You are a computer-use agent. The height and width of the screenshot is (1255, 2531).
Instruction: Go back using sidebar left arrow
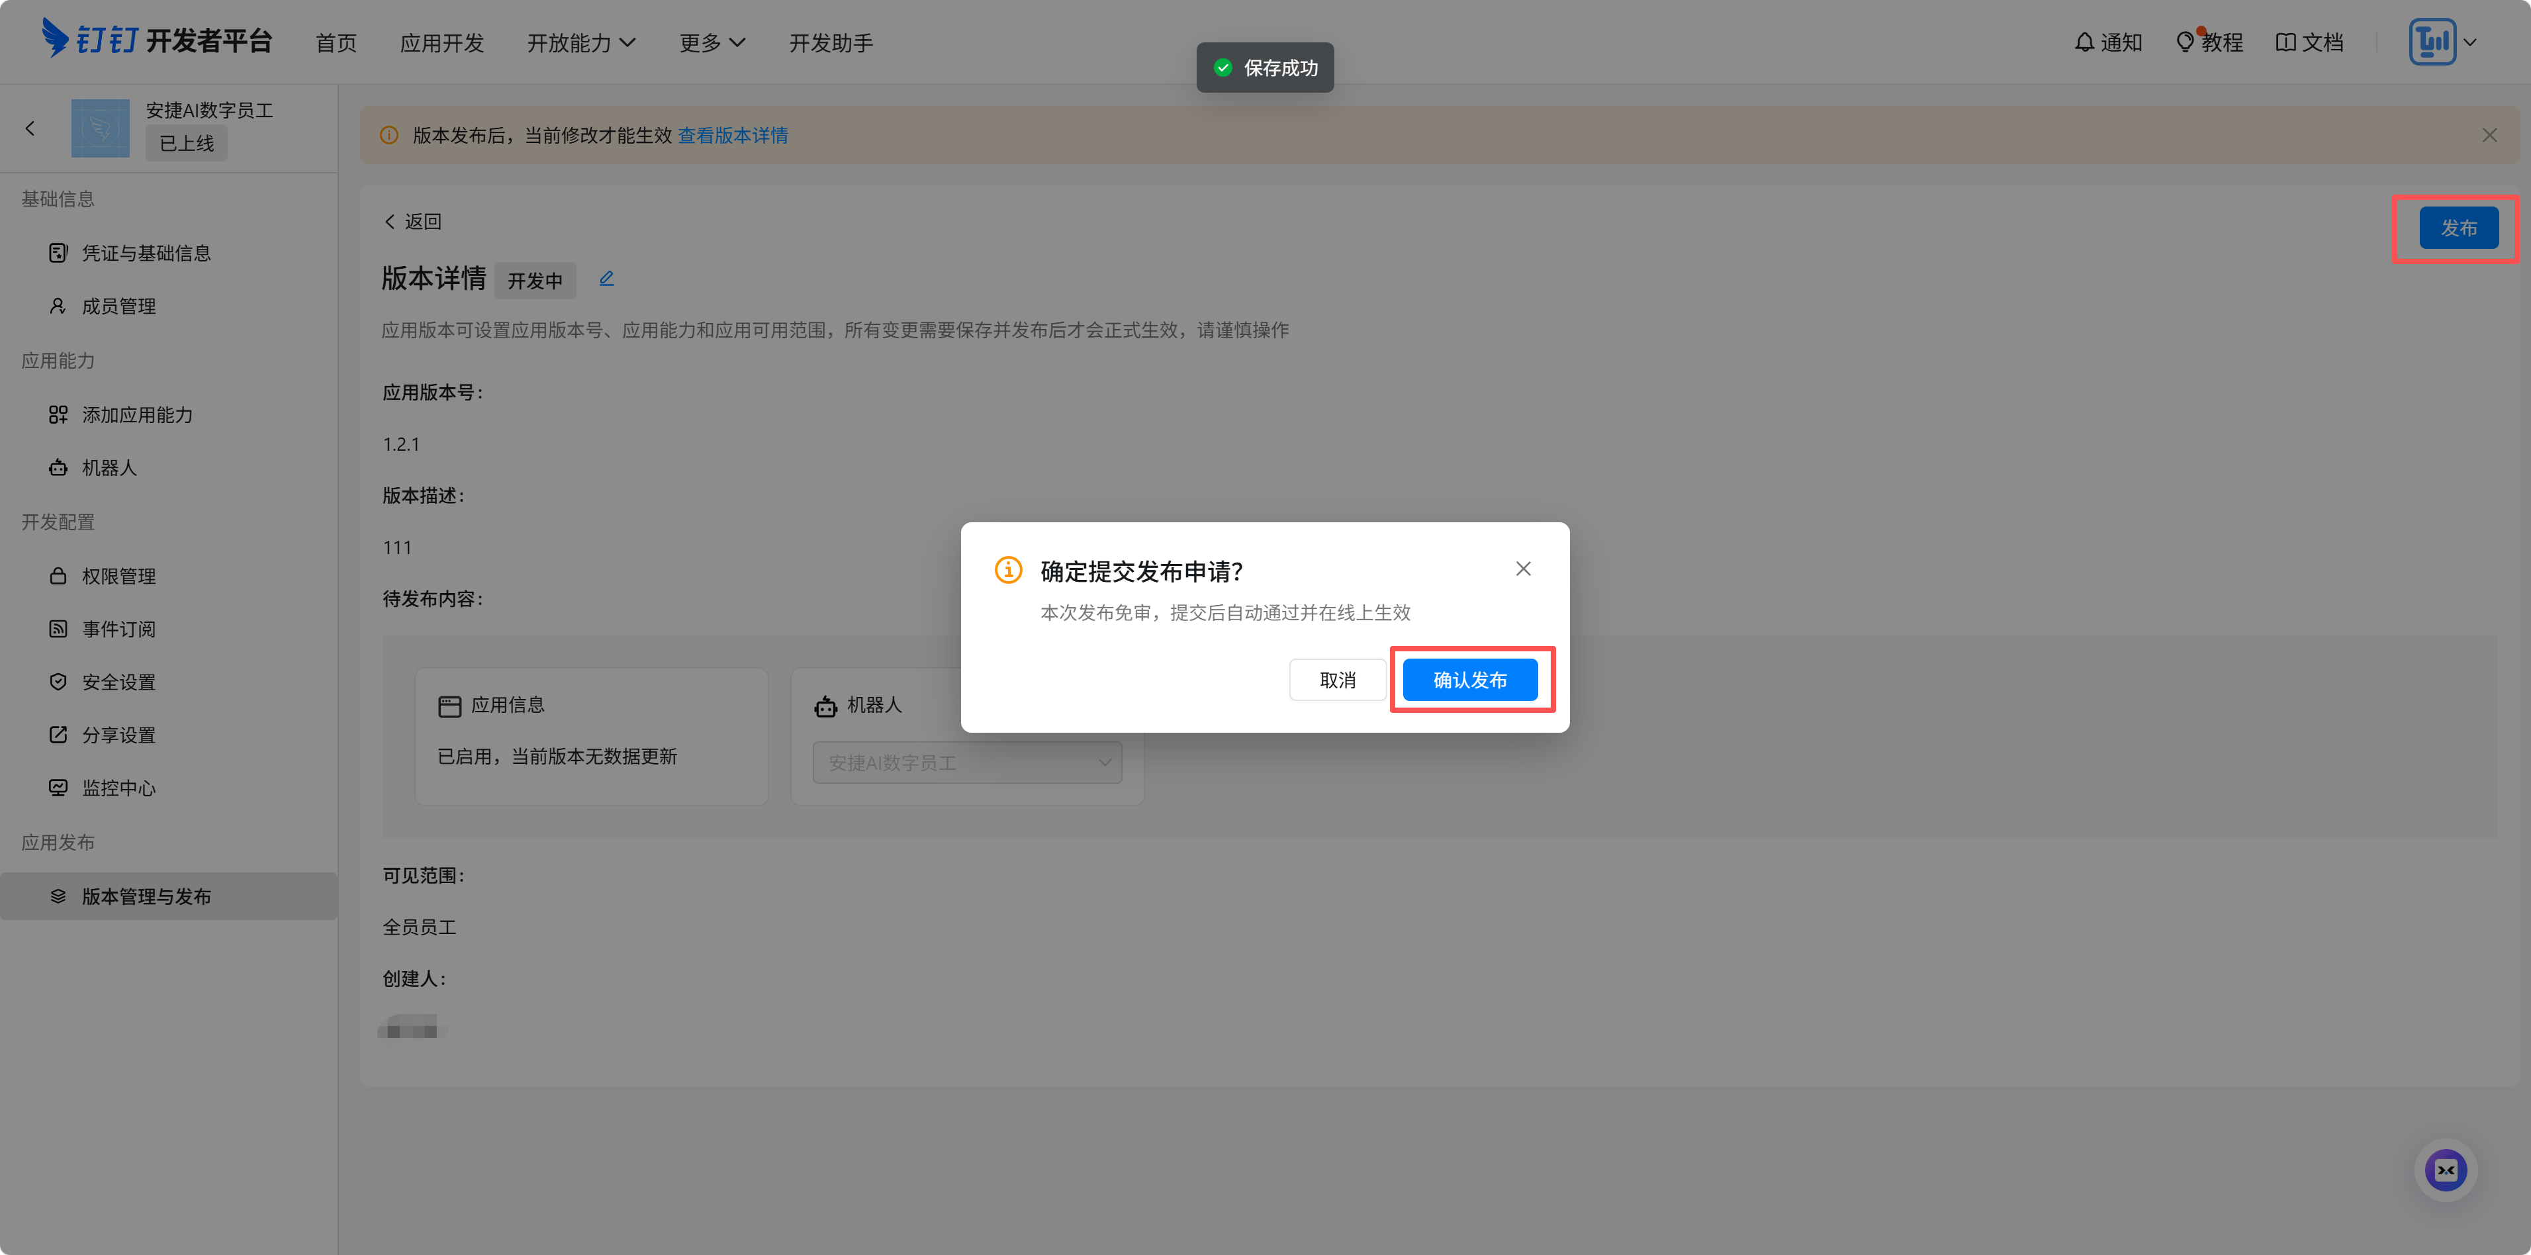click(x=30, y=128)
